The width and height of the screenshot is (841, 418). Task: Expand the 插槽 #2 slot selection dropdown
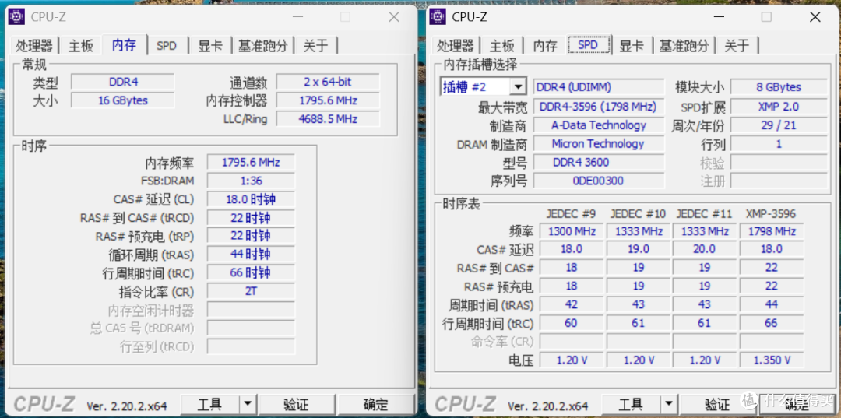(x=518, y=87)
